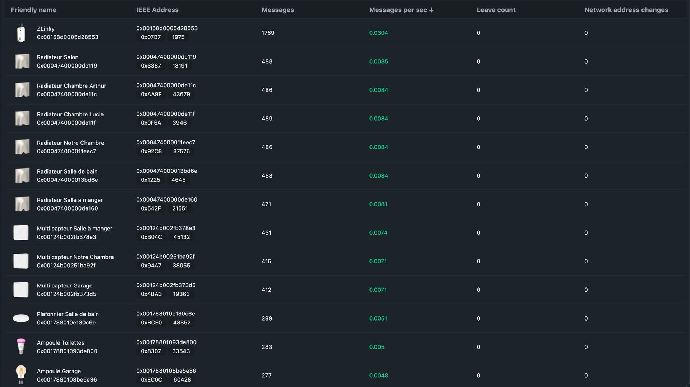Viewport: 690px width, 387px height.
Task: Click the Multi capteur Notre Chambre sensor icon
Action: (21, 261)
